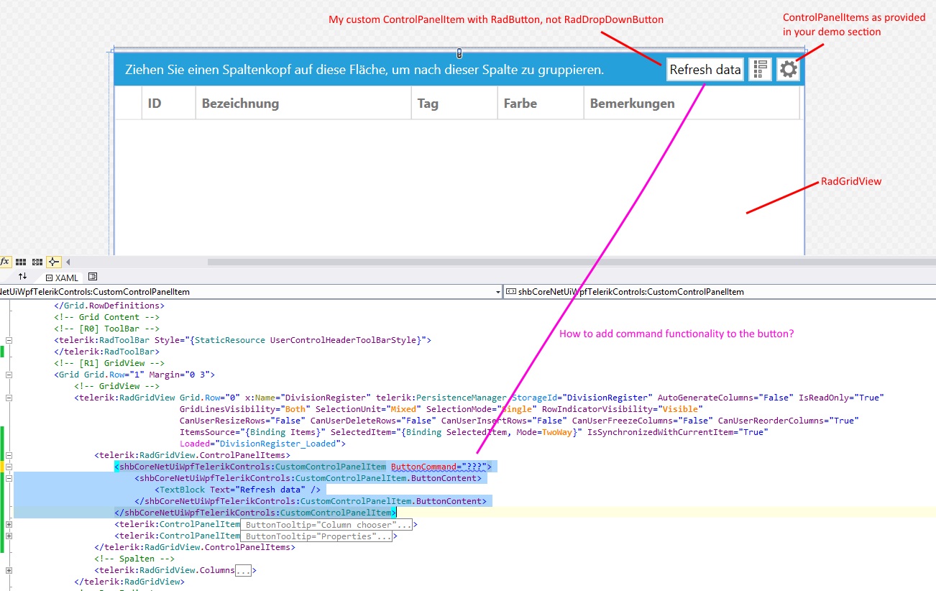Image resolution: width=936 pixels, height=591 pixels.
Task: Click the GridLinesVisibility="Both" attribute
Action: pyautogui.click(x=245, y=409)
